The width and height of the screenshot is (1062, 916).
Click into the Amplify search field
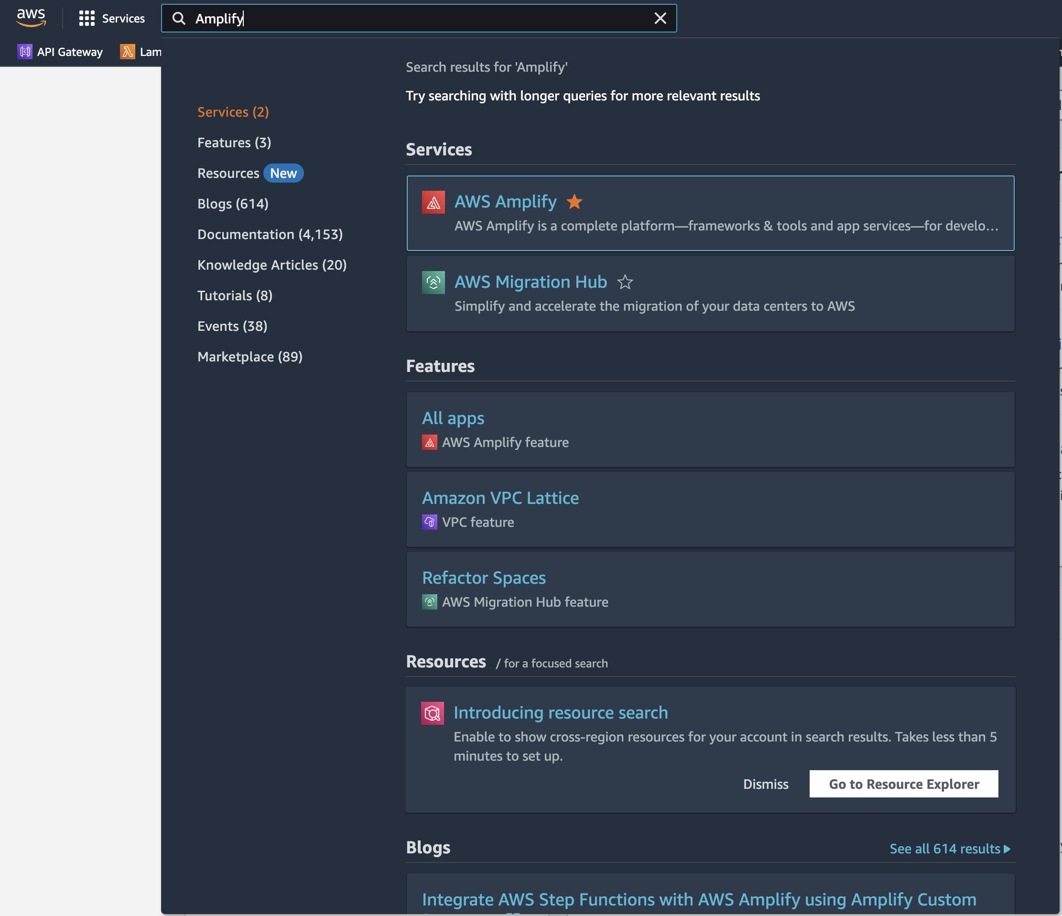click(x=410, y=19)
